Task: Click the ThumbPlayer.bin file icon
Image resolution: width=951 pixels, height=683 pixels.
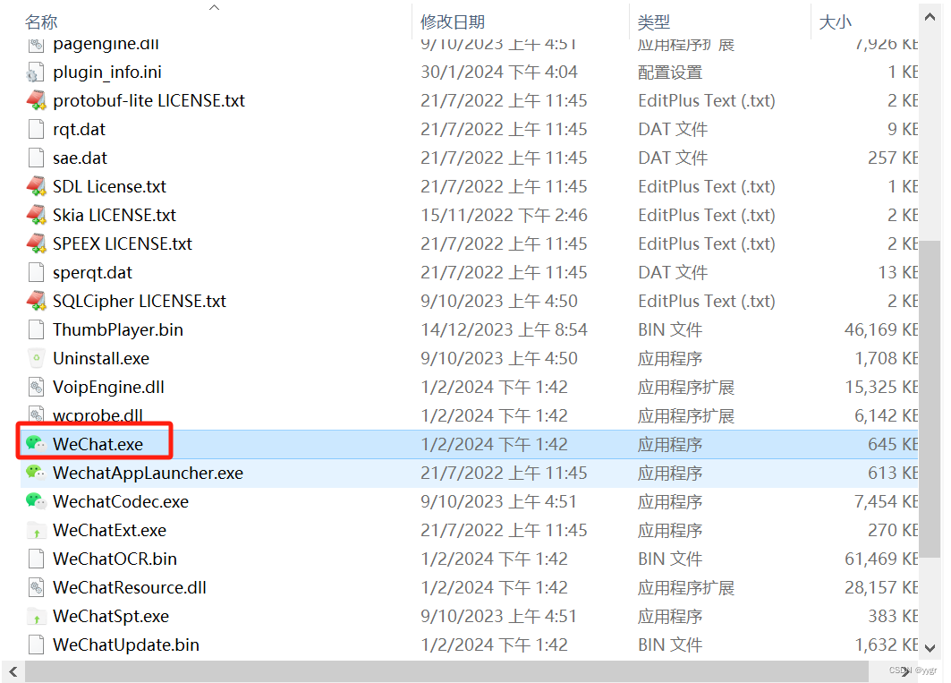Action: (x=36, y=329)
